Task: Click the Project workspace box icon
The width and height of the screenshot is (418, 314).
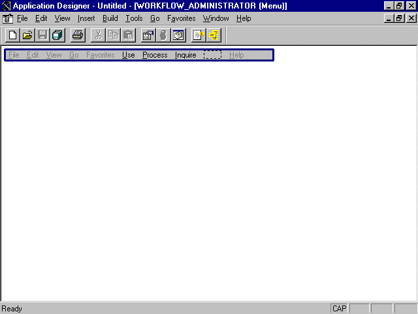Action: click(178, 35)
